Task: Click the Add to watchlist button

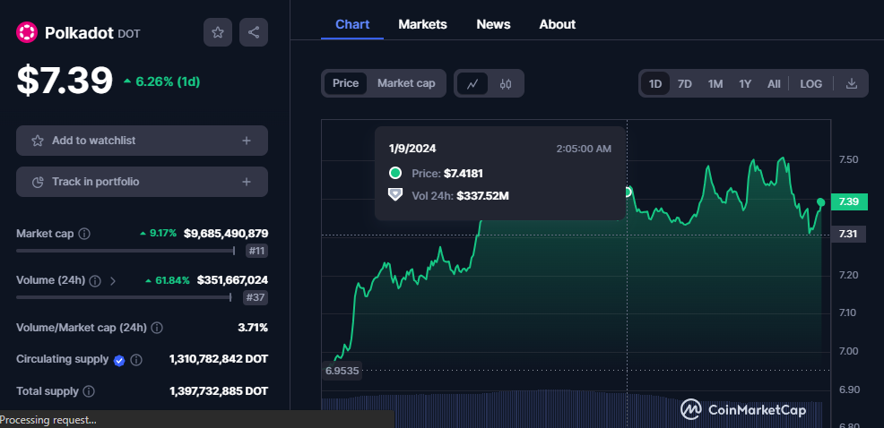Action: [142, 141]
